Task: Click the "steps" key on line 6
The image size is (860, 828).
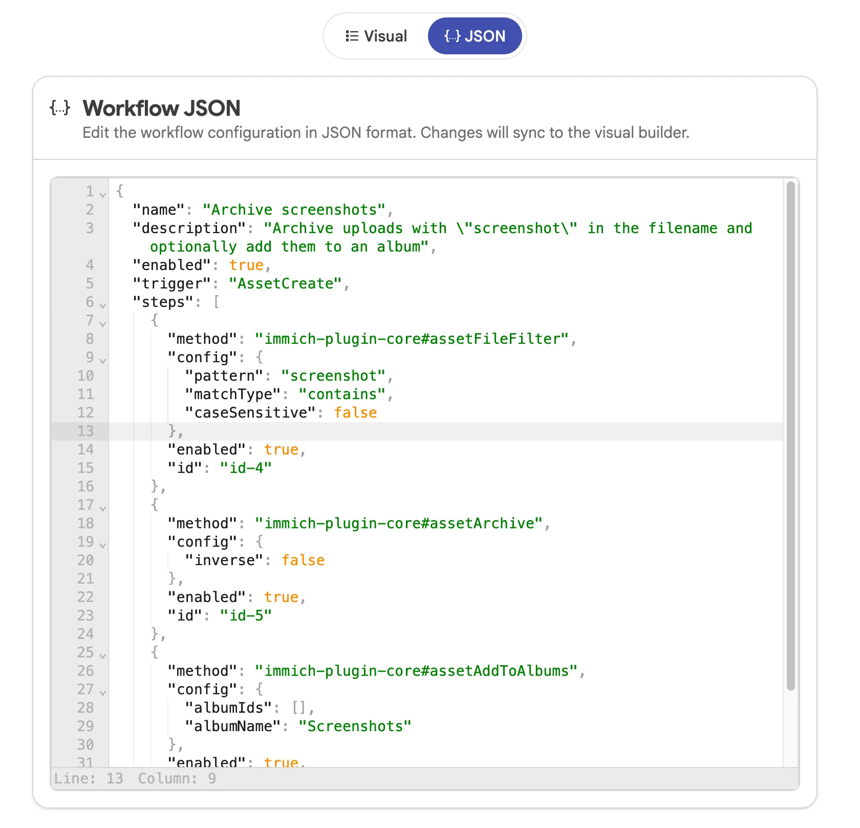Action: (163, 302)
